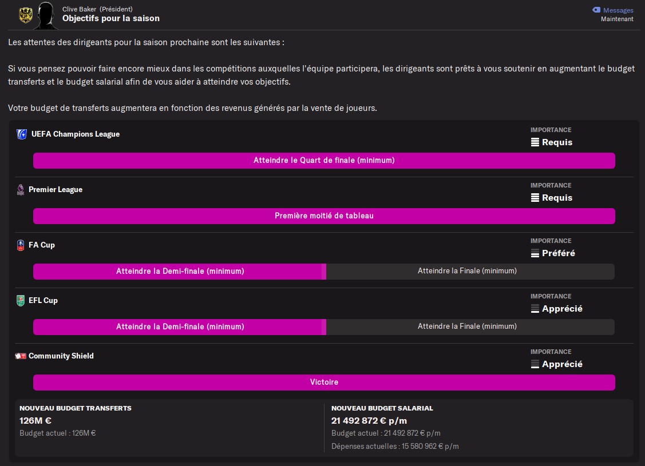
Task: Click Dépenses actuelles 15 580 962 € line
Action: click(x=395, y=447)
